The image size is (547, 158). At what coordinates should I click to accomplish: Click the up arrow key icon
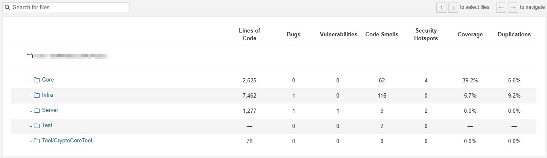pyautogui.click(x=441, y=8)
